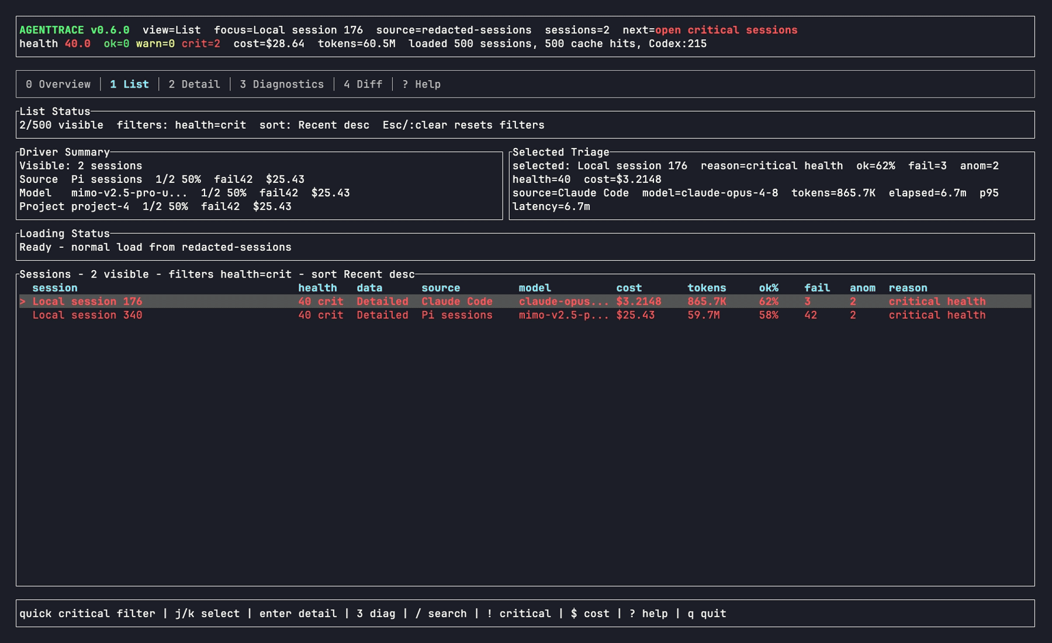Click the 'filters: health=crit' status text
Screen dimensions: 1052x643
[x=181, y=125]
